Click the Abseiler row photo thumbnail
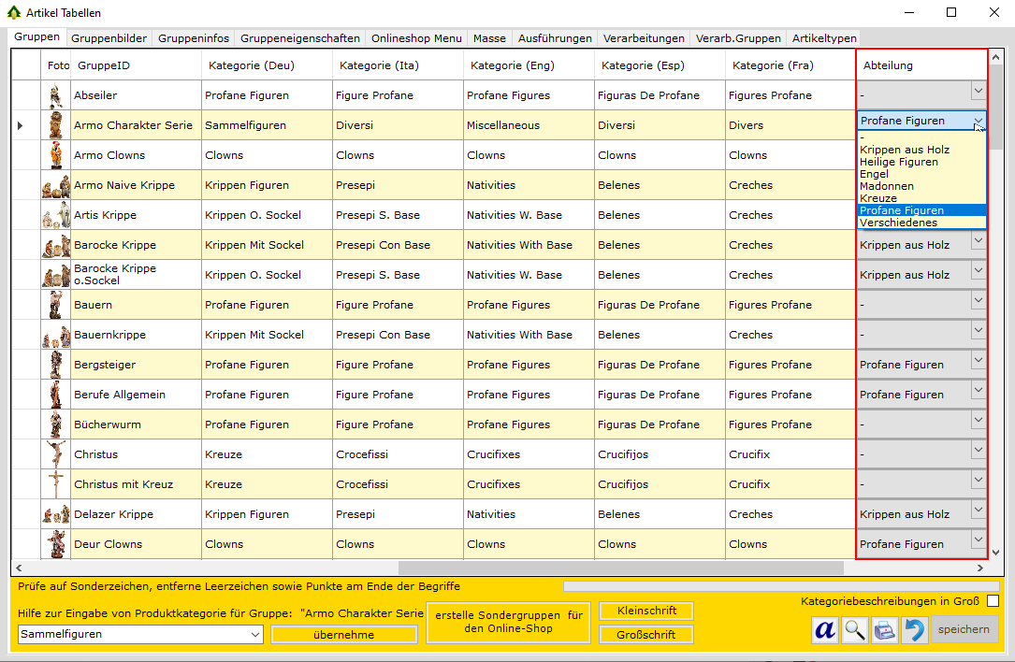 (55, 95)
